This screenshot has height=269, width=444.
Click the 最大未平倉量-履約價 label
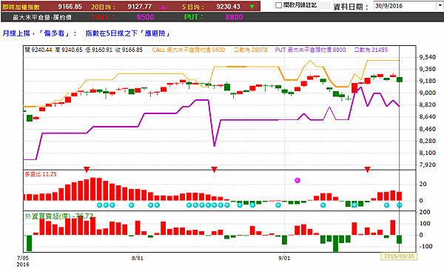(42, 17)
